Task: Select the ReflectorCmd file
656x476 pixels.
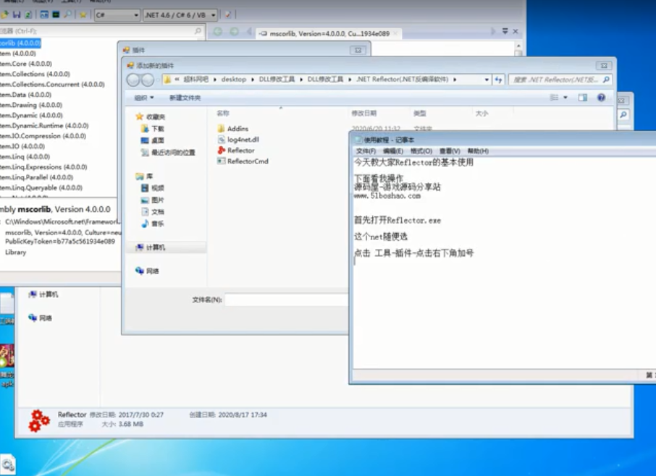Action: coord(243,161)
